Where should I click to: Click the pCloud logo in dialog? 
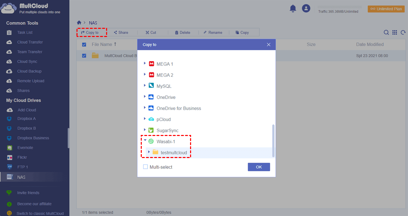click(x=151, y=119)
